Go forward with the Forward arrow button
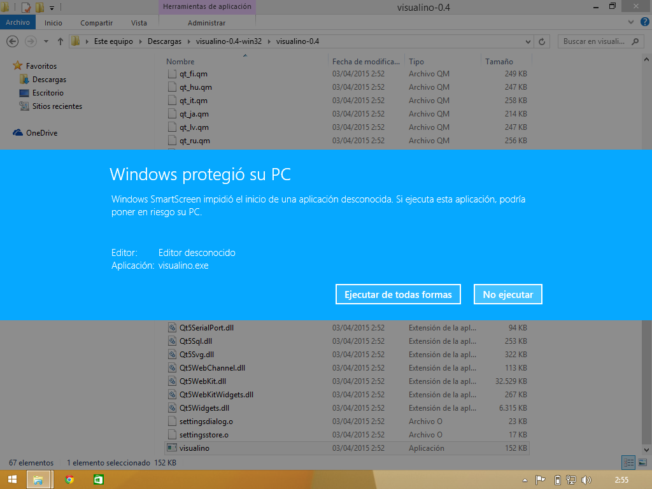 [x=31, y=41]
